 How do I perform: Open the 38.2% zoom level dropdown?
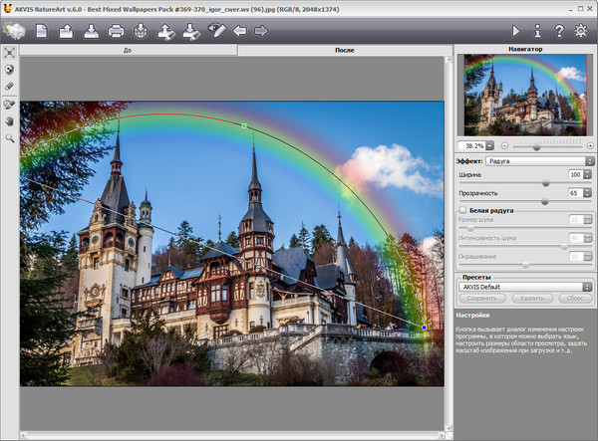490,145
